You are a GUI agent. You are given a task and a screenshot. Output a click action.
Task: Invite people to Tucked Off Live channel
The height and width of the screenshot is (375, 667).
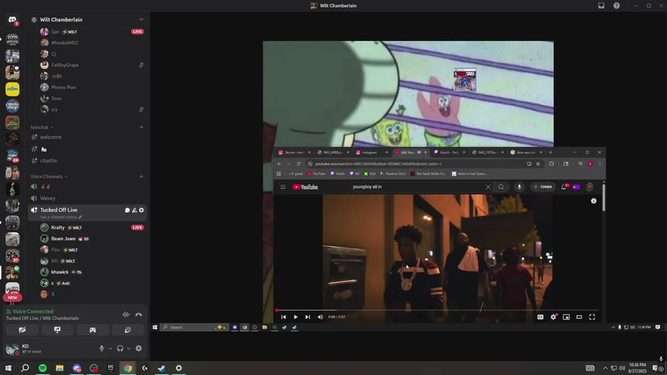[134, 210]
